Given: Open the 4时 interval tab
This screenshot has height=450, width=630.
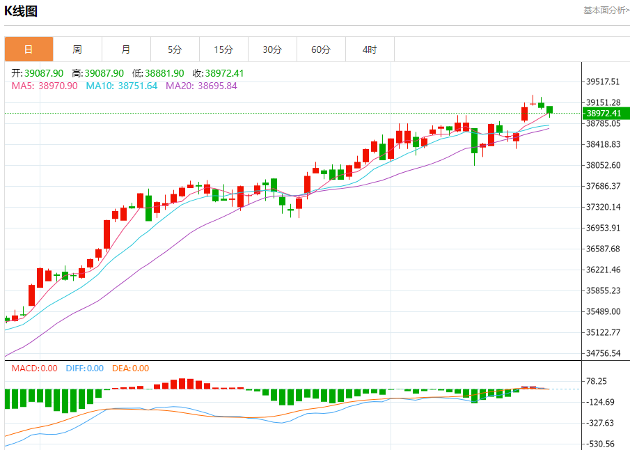Looking at the screenshot, I should click(370, 49).
